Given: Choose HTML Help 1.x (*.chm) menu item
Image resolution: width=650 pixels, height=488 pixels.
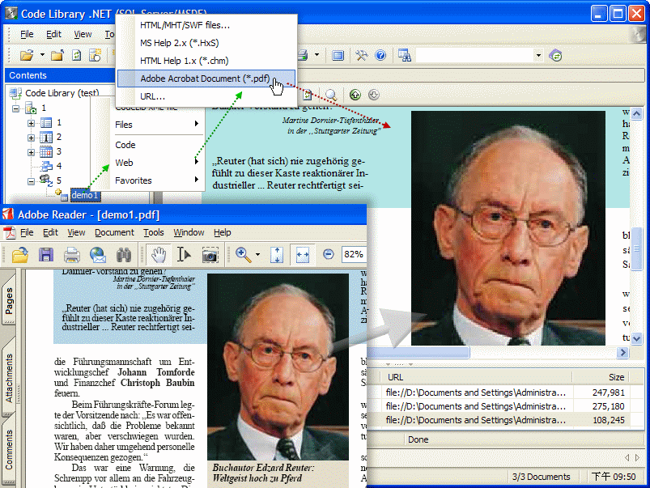Looking at the screenshot, I should pyautogui.click(x=206, y=61).
